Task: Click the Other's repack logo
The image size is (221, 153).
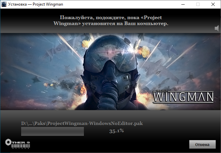Action: click(x=18, y=144)
